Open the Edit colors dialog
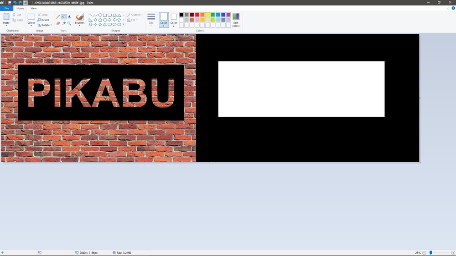This screenshot has width=456, height=256. tap(236, 20)
